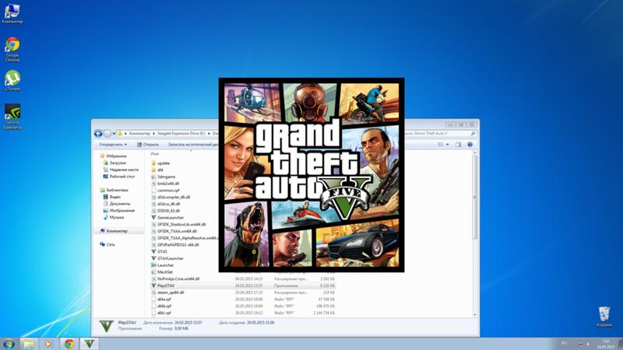Viewport: 623px width, 350px height.
Task: Click the Explorer back arrow button
Action: pyautogui.click(x=98, y=133)
